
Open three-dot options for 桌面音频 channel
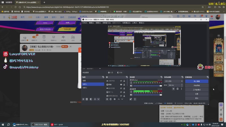[131, 91]
